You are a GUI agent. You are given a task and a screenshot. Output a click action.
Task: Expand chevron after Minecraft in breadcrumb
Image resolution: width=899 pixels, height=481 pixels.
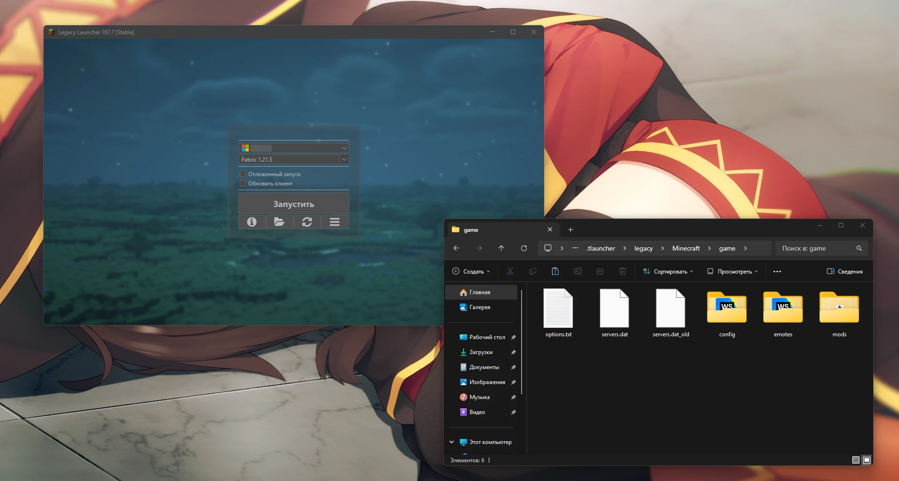click(709, 248)
